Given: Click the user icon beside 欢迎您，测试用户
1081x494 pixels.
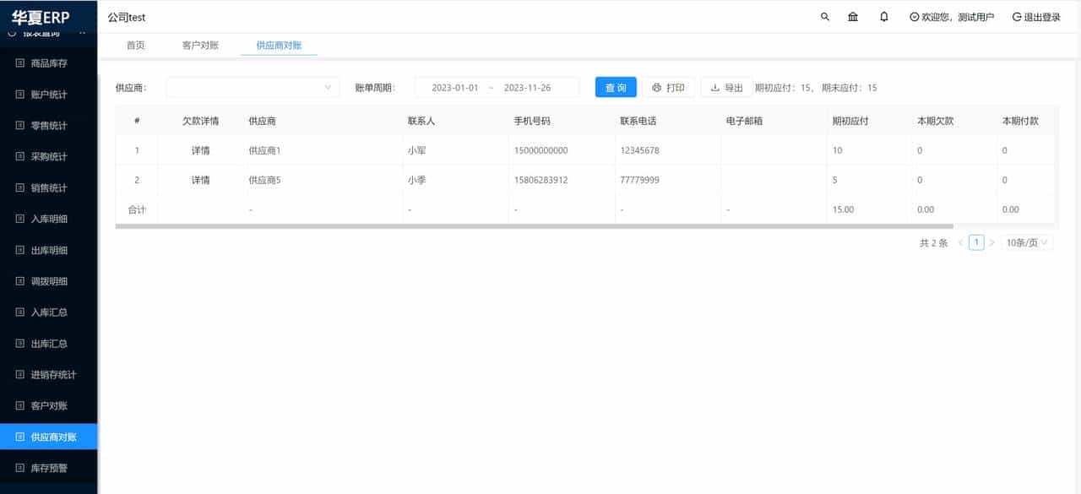Looking at the screenshot, I should coord(914,16).
